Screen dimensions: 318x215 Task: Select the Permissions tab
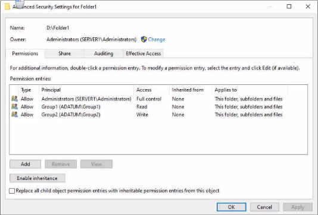click(25, 53)
